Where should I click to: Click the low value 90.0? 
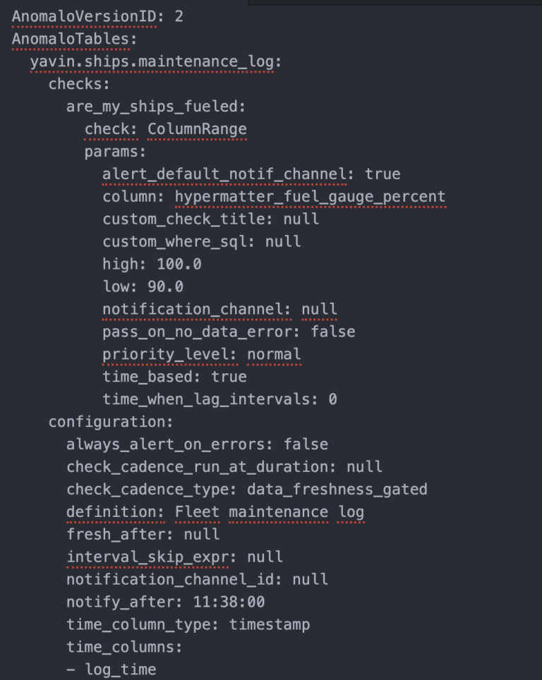pyautogui.click(x=165, y=286)
